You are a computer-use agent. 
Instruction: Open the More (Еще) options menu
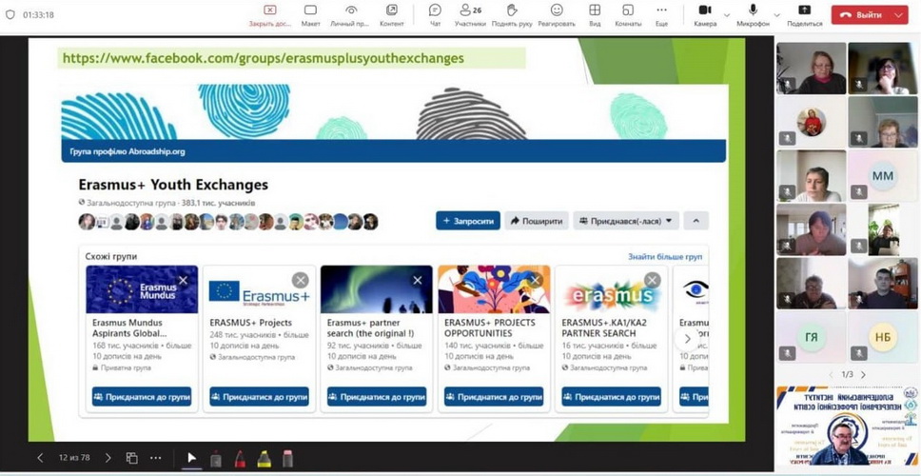(x=661, y=14)
